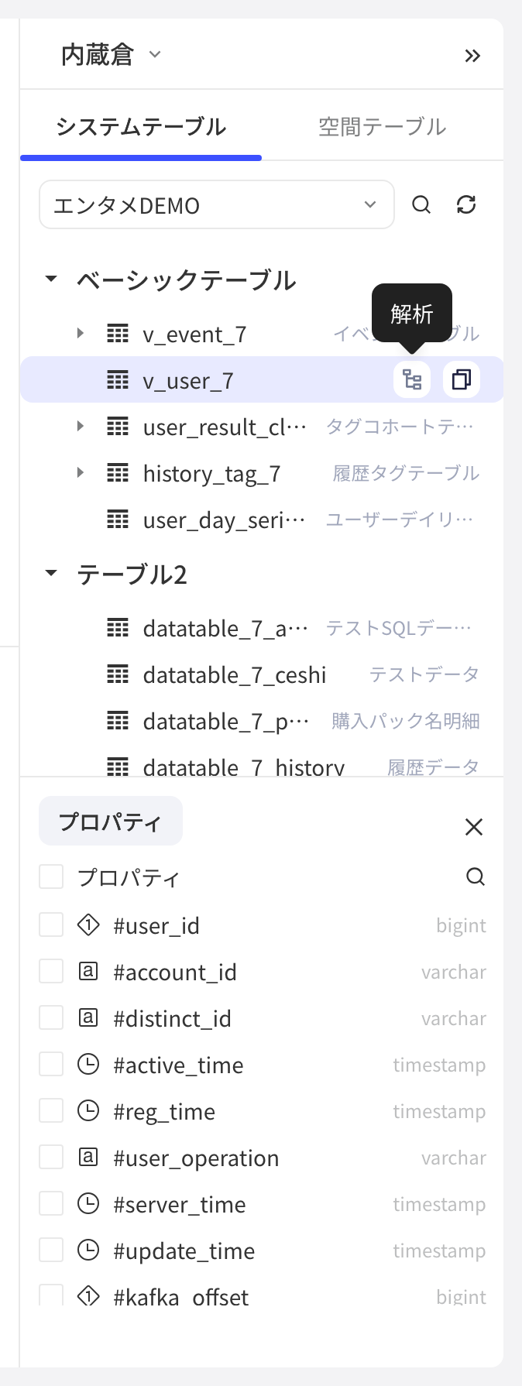Check the #account_id checkbox
This screenshot has height=1386, width=522.
51,971
